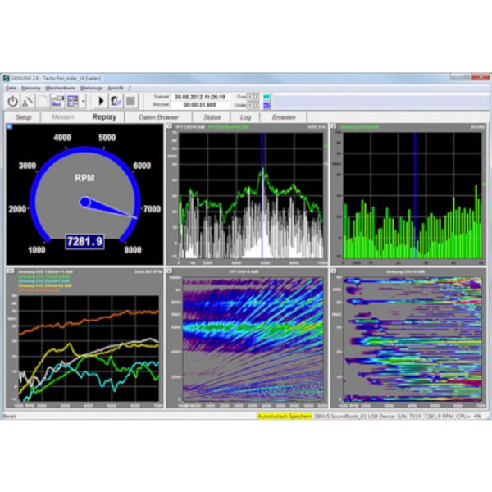Open the Werkzeuge menu
492x492 pixels.
(x=91, y=89)
